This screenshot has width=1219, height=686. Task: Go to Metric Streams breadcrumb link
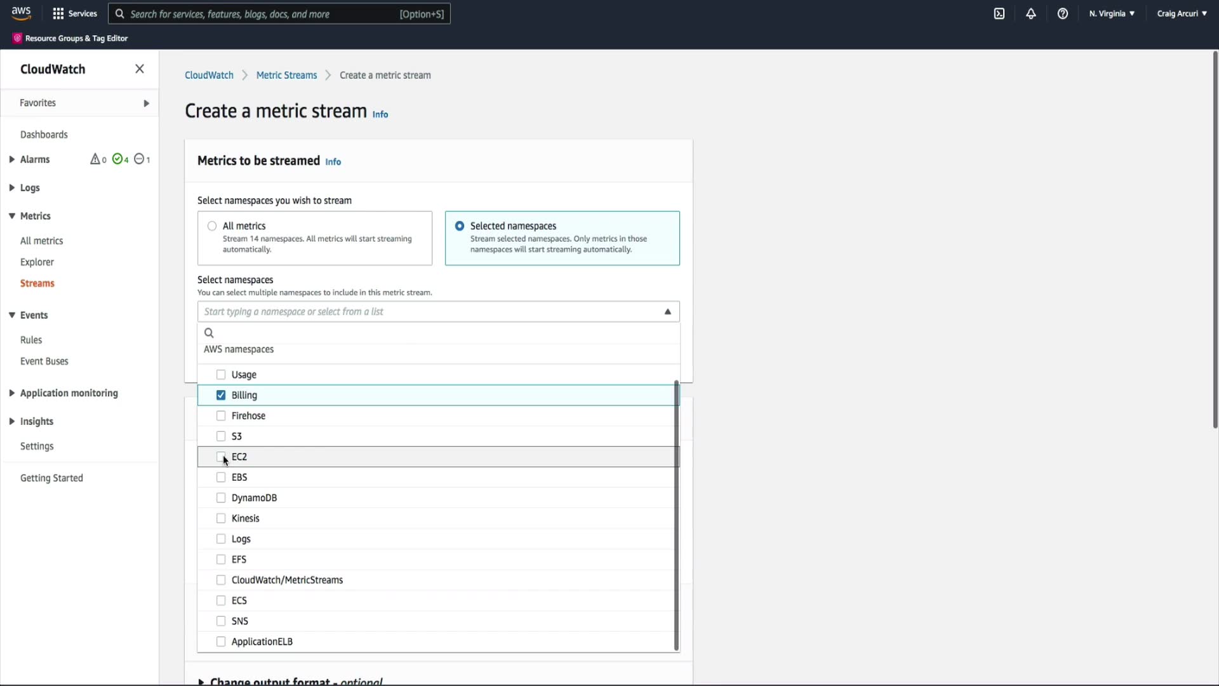tap(286, 75)
